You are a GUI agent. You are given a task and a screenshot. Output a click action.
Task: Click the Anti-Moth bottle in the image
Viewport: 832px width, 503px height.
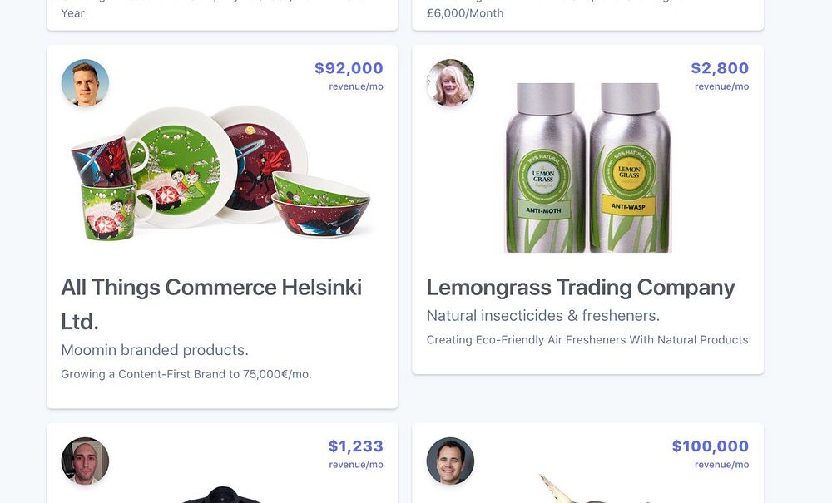point(546,167)
